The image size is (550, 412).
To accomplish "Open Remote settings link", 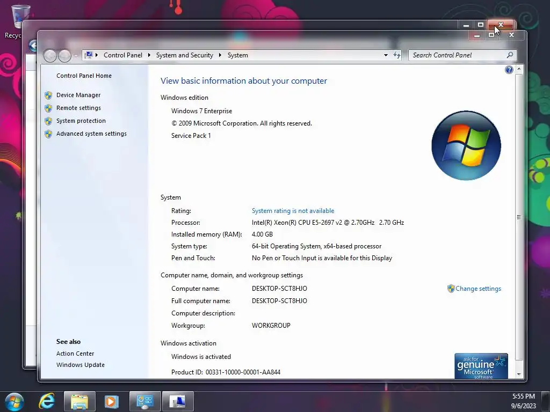I will [x=78, y=108].
